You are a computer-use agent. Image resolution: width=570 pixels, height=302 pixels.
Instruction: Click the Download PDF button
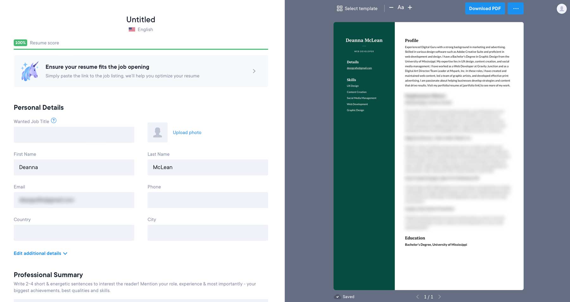[x=485, y=8]
